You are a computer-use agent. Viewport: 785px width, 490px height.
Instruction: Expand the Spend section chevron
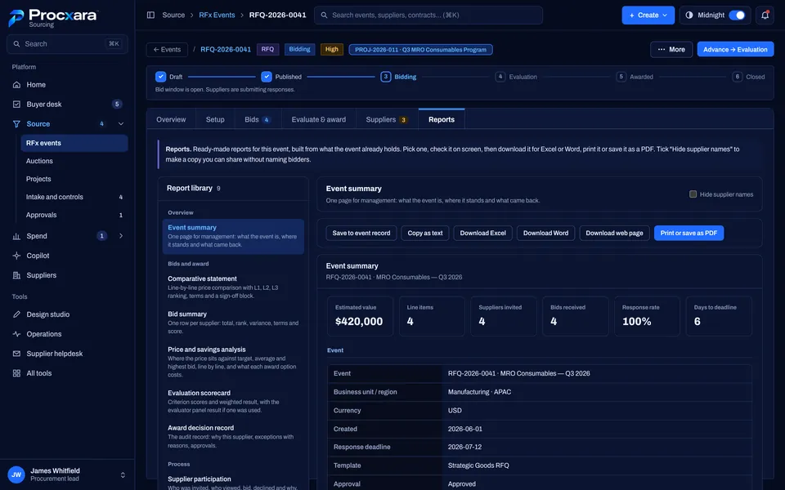click(121, 236)
